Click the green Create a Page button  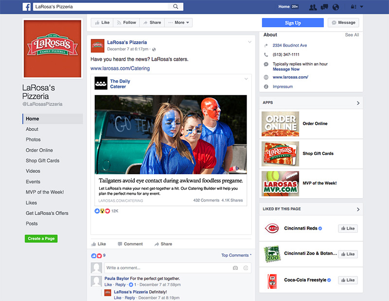click(41, 238)
